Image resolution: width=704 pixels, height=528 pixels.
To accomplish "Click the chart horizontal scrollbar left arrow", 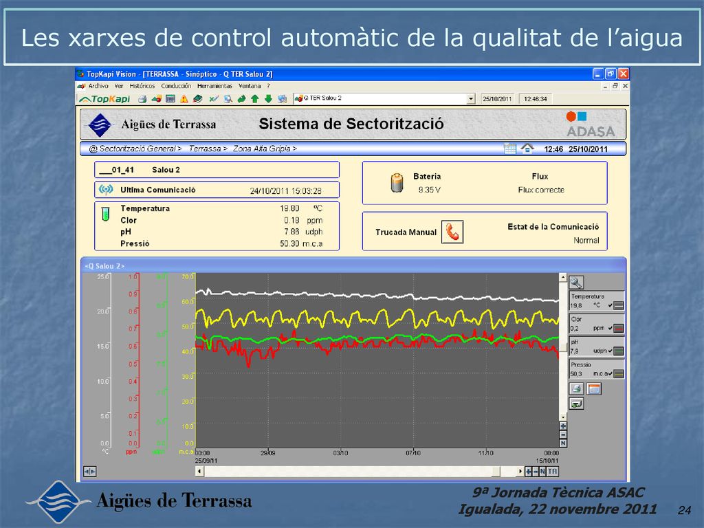I will coord(199,472).
